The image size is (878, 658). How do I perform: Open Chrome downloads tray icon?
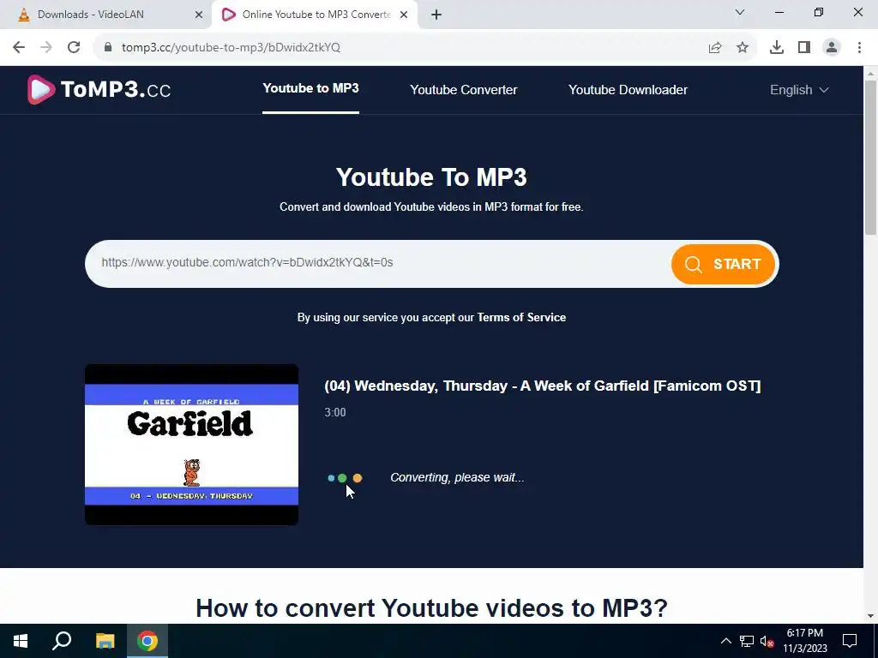(777, 48)
